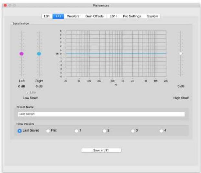
Task: Click the blue Right low shelf slider knob
Action: (39, 54)
